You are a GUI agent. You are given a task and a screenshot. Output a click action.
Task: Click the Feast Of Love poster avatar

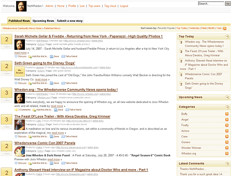pos(19,125)
